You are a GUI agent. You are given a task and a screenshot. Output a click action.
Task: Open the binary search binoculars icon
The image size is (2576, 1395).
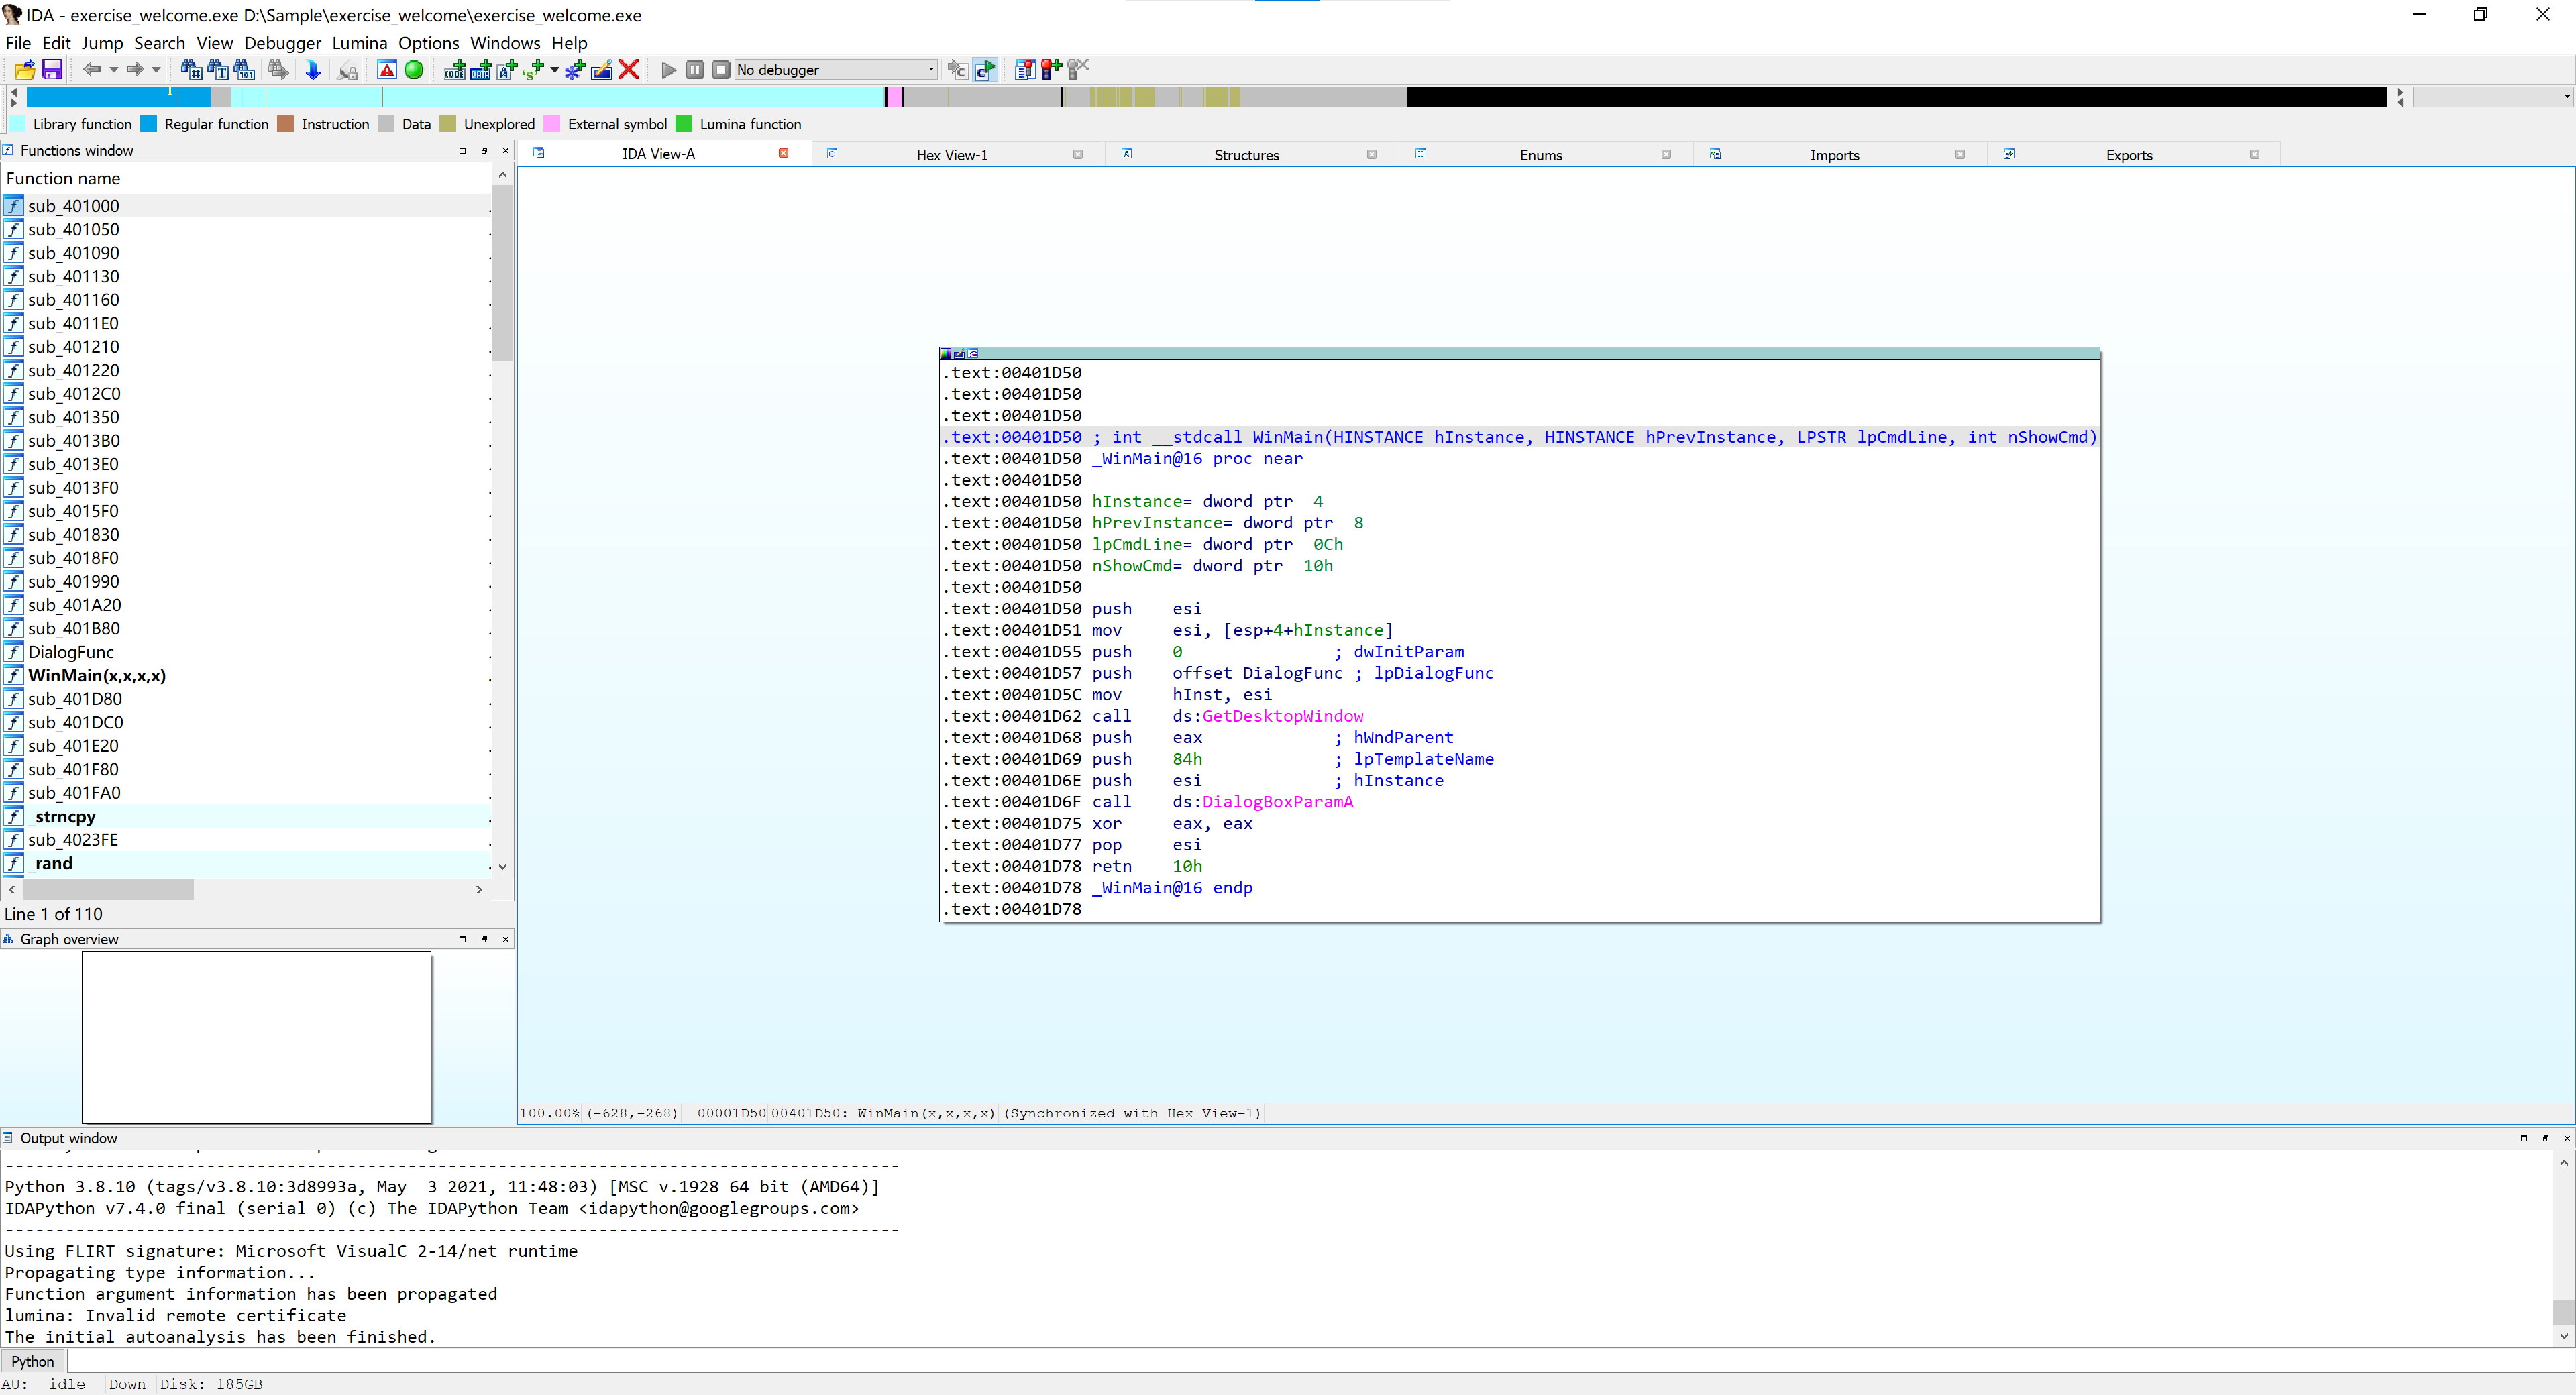(244, 69)
